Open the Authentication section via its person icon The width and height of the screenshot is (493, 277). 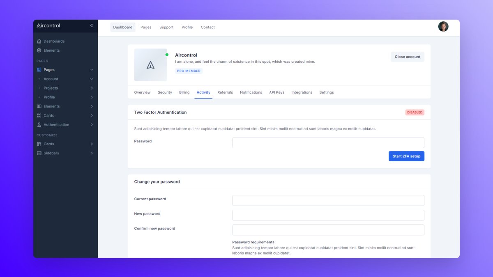pos(39,124)
